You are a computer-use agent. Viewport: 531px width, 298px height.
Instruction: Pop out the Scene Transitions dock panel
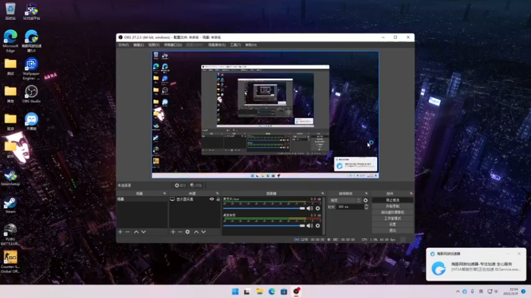pyautogui.click(x=366, y=193)
